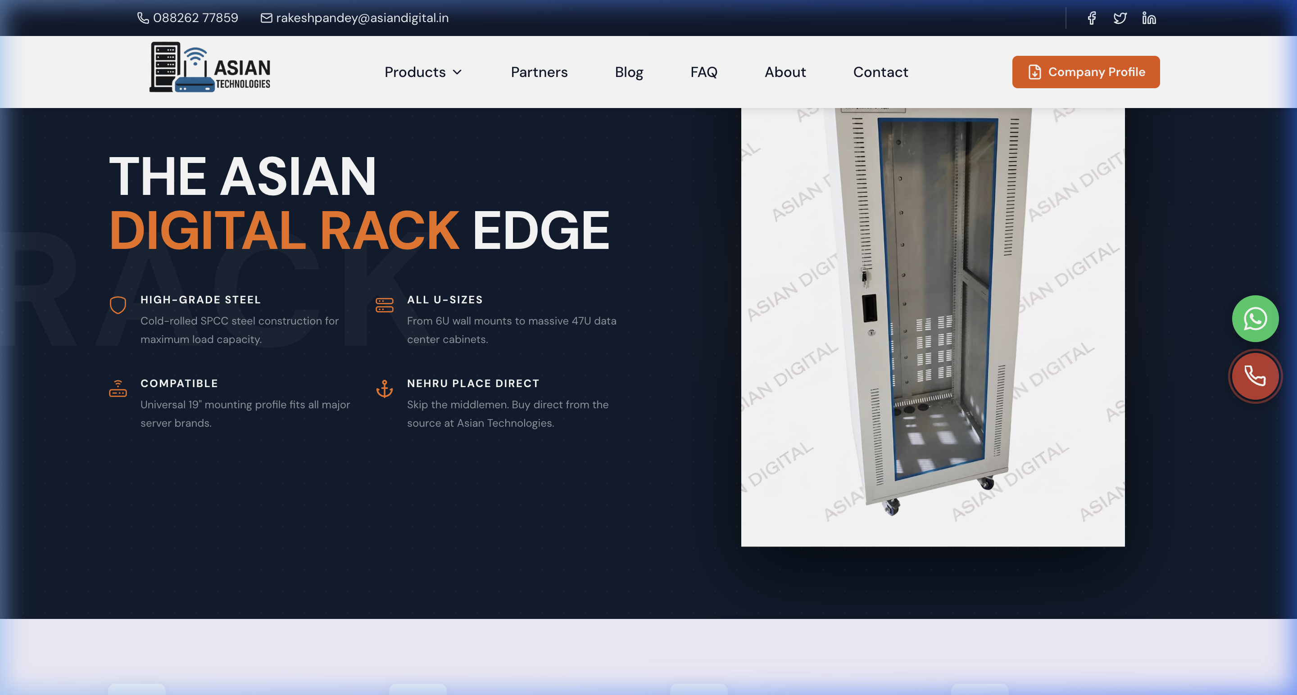Click the NEHRU PLACE DIRECT heading
The height and width of the screenshot is (695, 1297).
pyautogui.click(x=473, y=384)
